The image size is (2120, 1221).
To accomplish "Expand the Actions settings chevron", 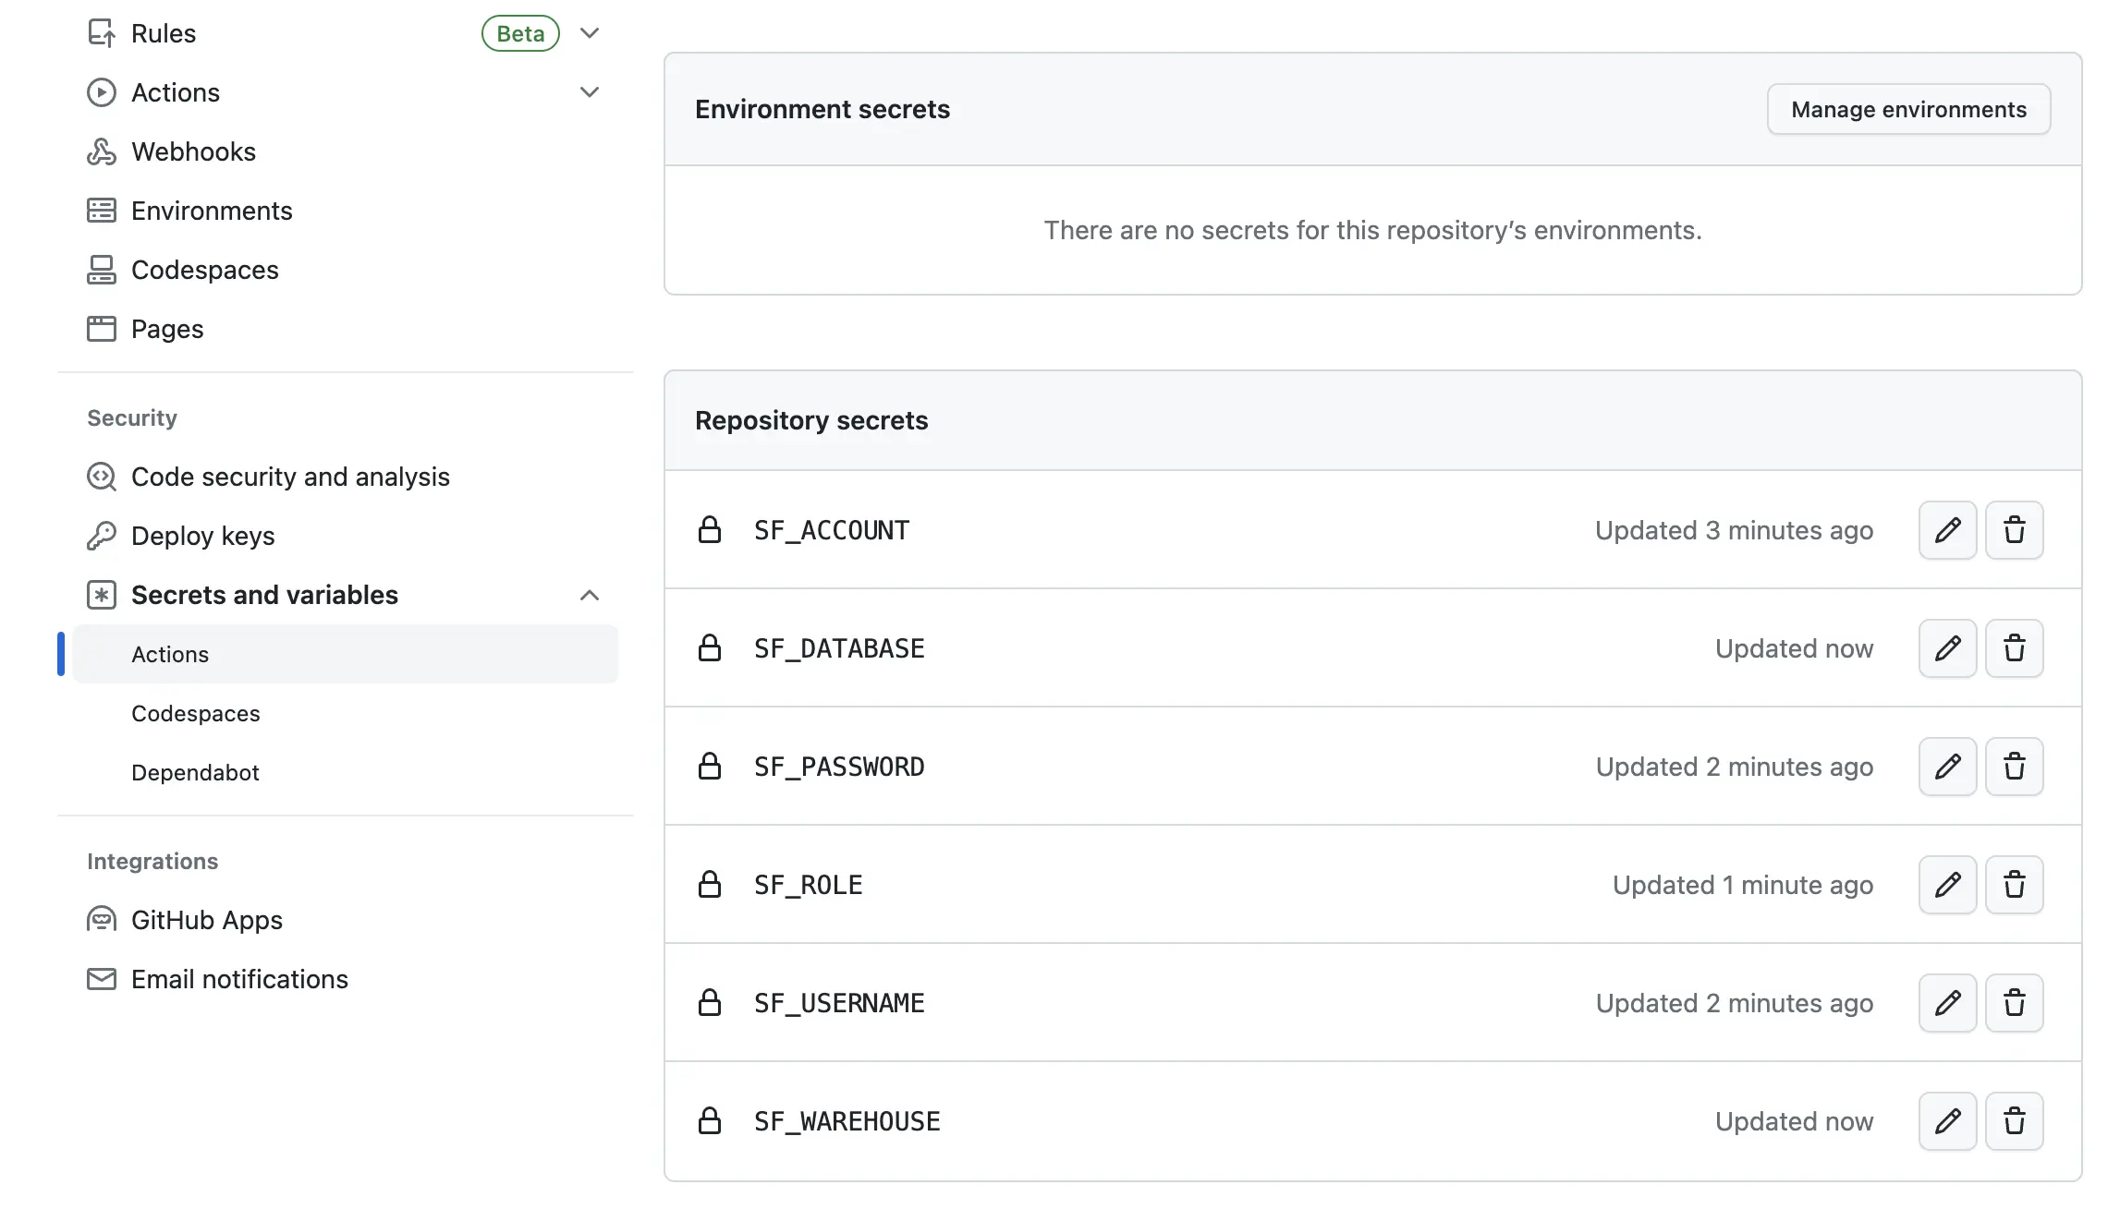I will point(590,92).
